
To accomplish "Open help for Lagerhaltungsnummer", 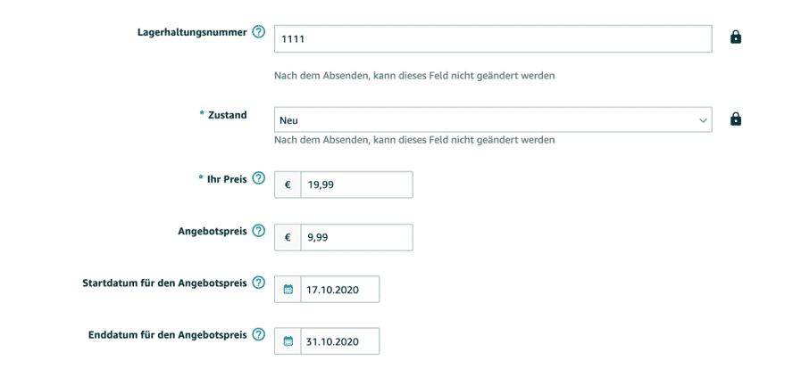I will tap(259, 32).
